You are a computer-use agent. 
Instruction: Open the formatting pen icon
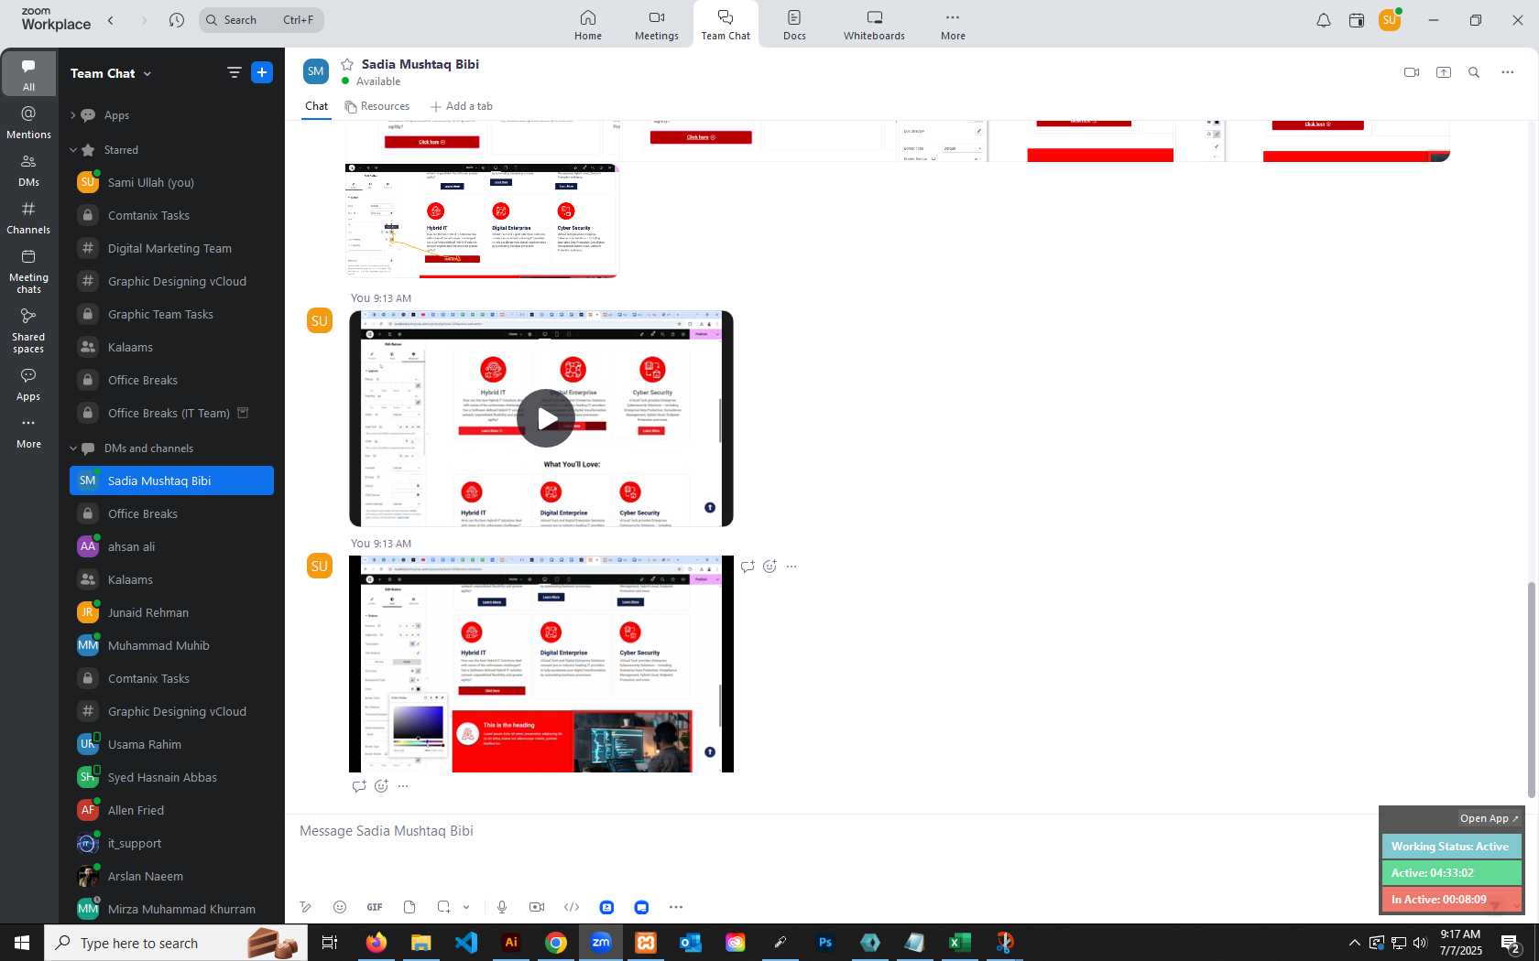[x=305, y=907]
